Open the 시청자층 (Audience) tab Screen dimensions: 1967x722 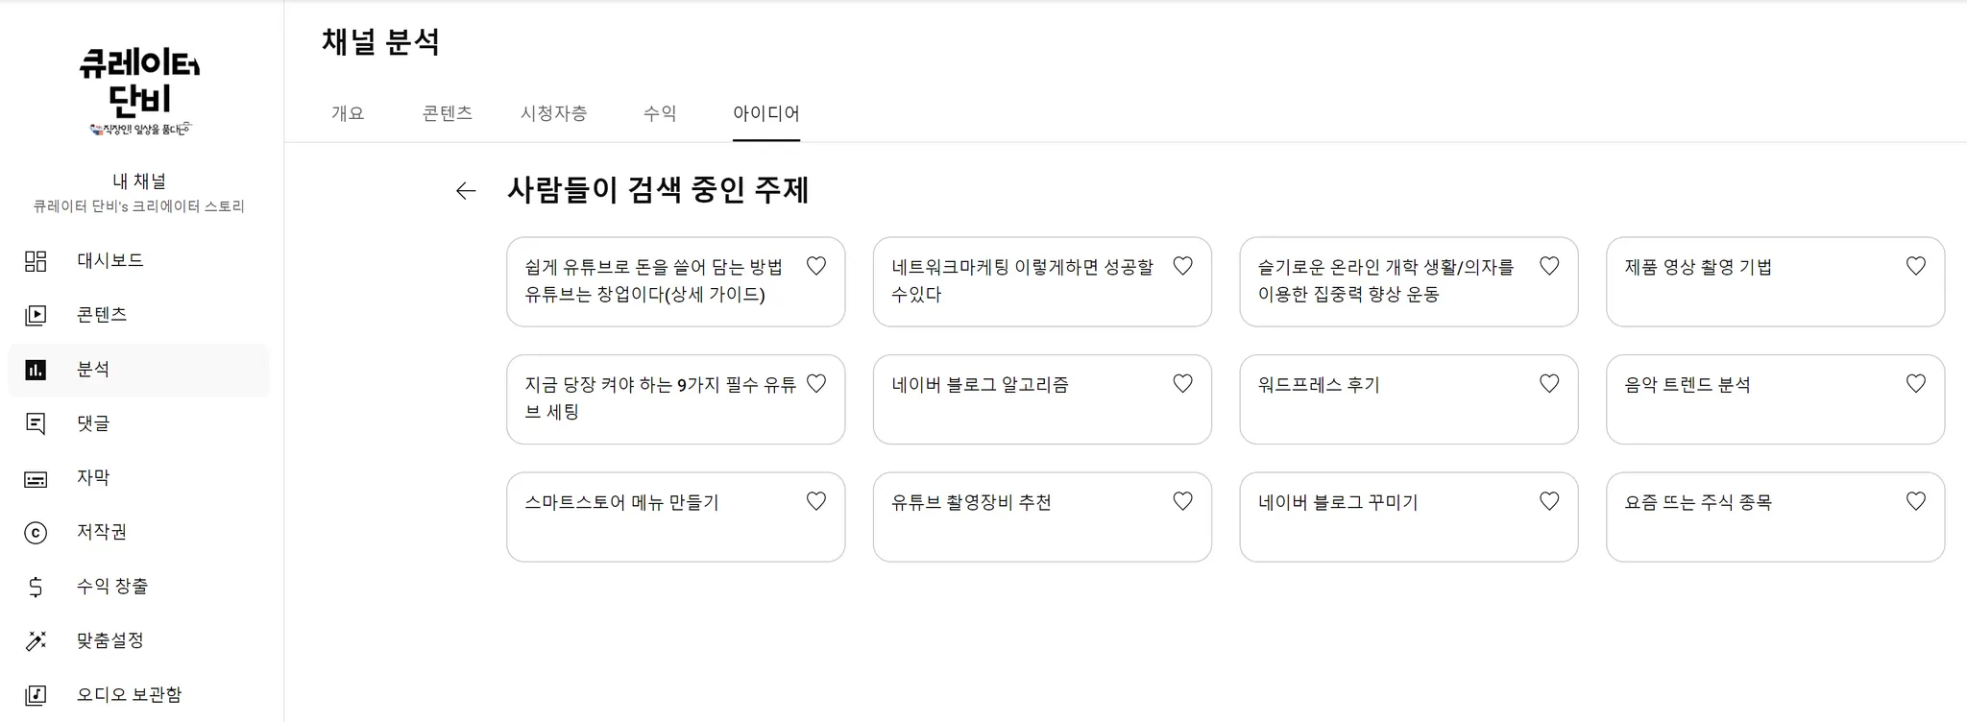[x=553, y=113]
